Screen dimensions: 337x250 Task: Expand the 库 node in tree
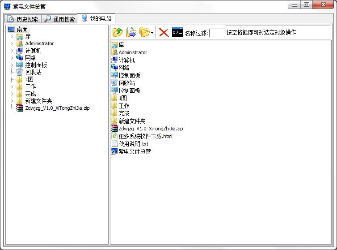pos(12,37)
